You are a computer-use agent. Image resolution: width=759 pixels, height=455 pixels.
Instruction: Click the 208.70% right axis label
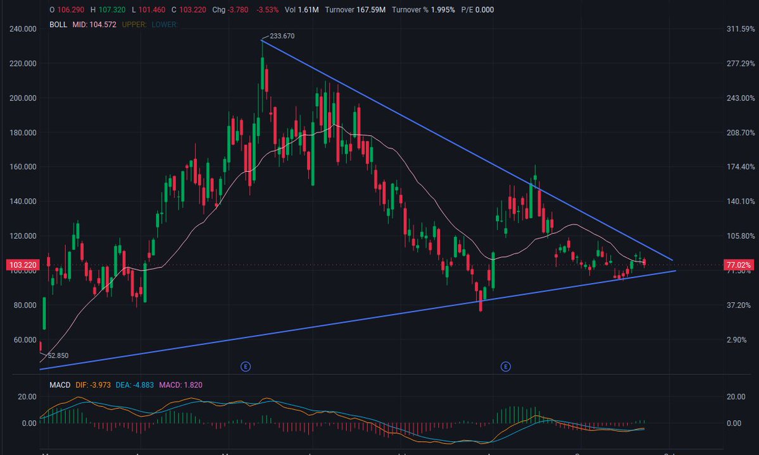coord(741,132)
